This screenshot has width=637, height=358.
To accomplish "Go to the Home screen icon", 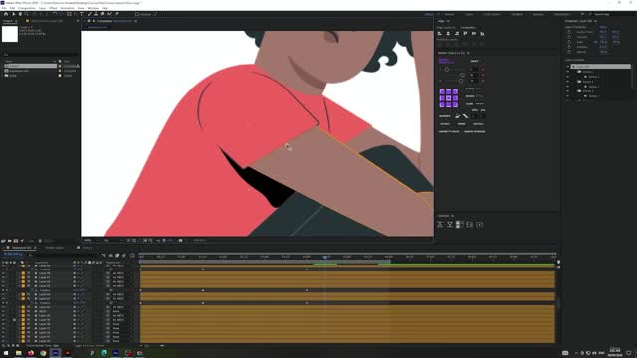I will [6, 14].
